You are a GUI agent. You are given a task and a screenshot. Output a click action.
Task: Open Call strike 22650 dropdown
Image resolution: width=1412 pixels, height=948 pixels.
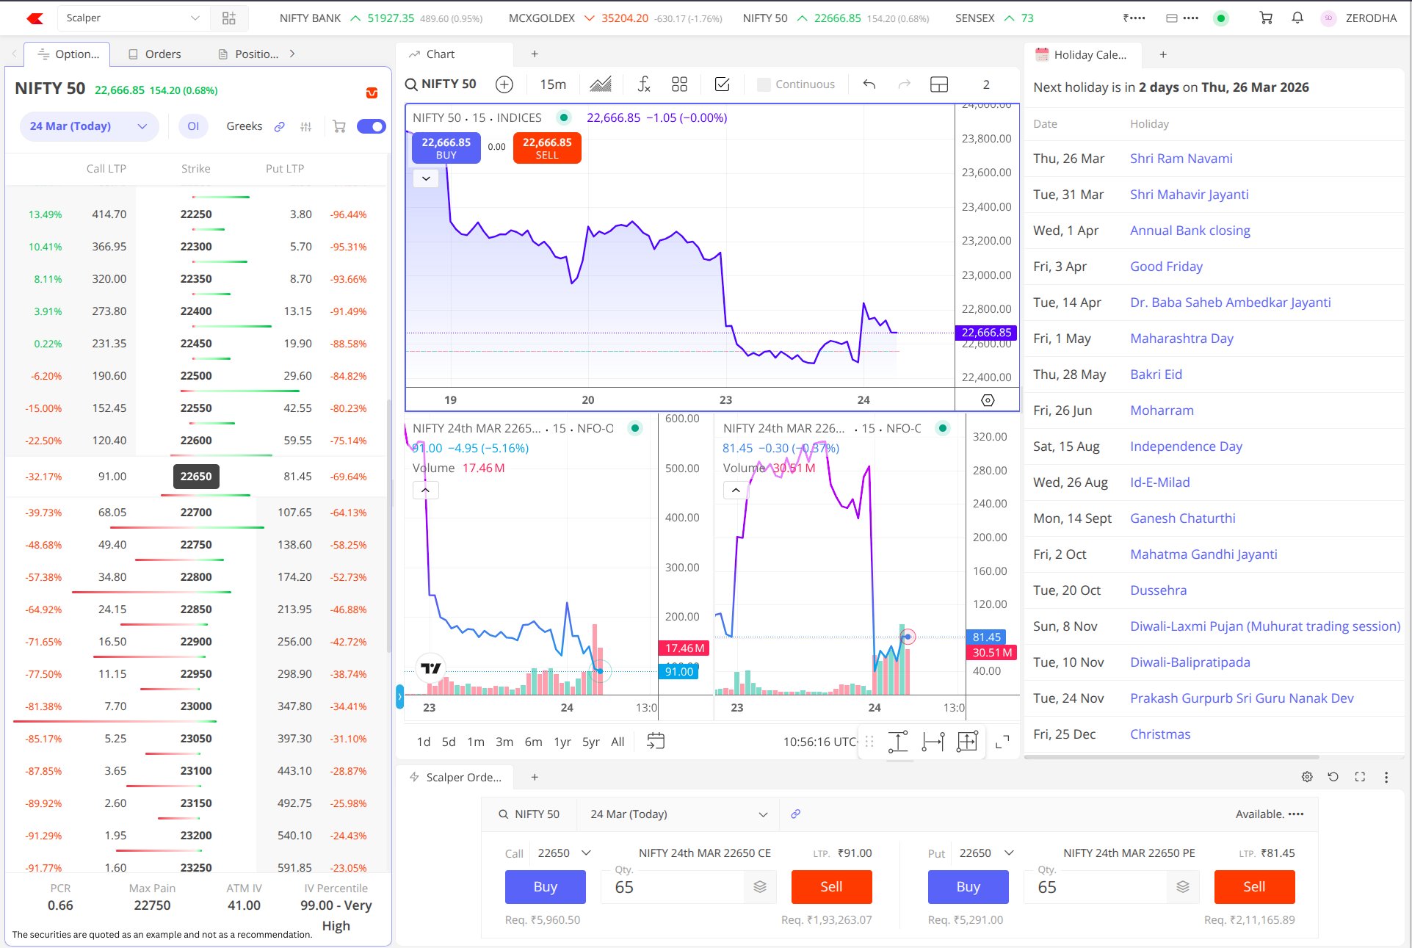(x=564, y=853)
